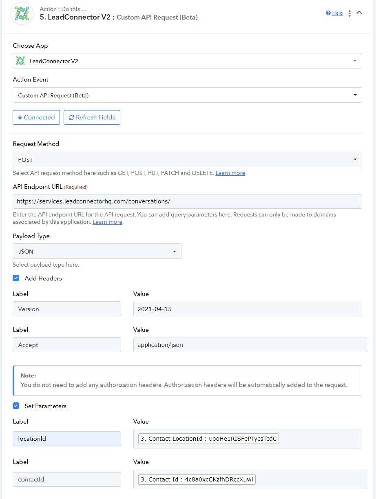Click the Note about authorization headers

(x=187, y=380)
